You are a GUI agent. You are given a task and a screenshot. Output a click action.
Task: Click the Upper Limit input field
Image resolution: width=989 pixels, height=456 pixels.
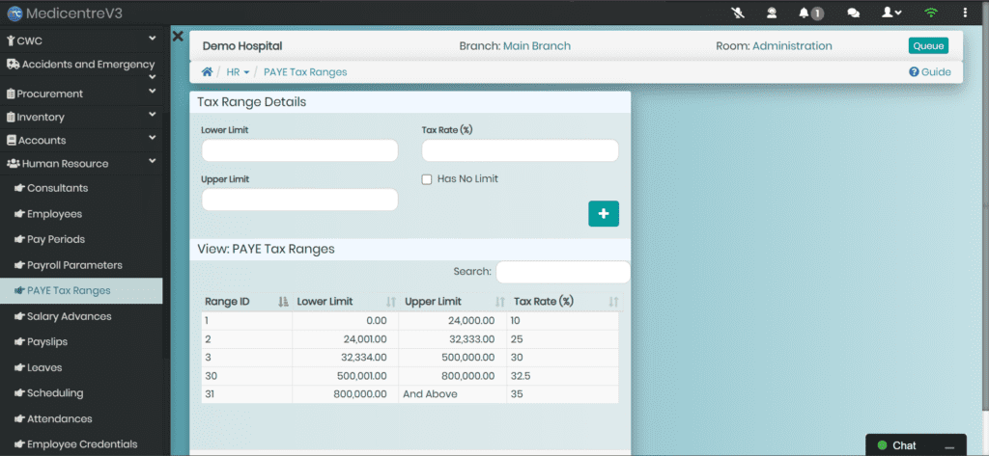click(x=299, y=200)
